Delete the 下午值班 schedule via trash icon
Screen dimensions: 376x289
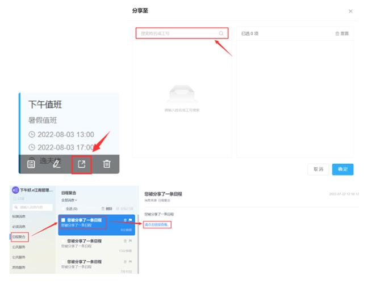(x=107, y=164)
